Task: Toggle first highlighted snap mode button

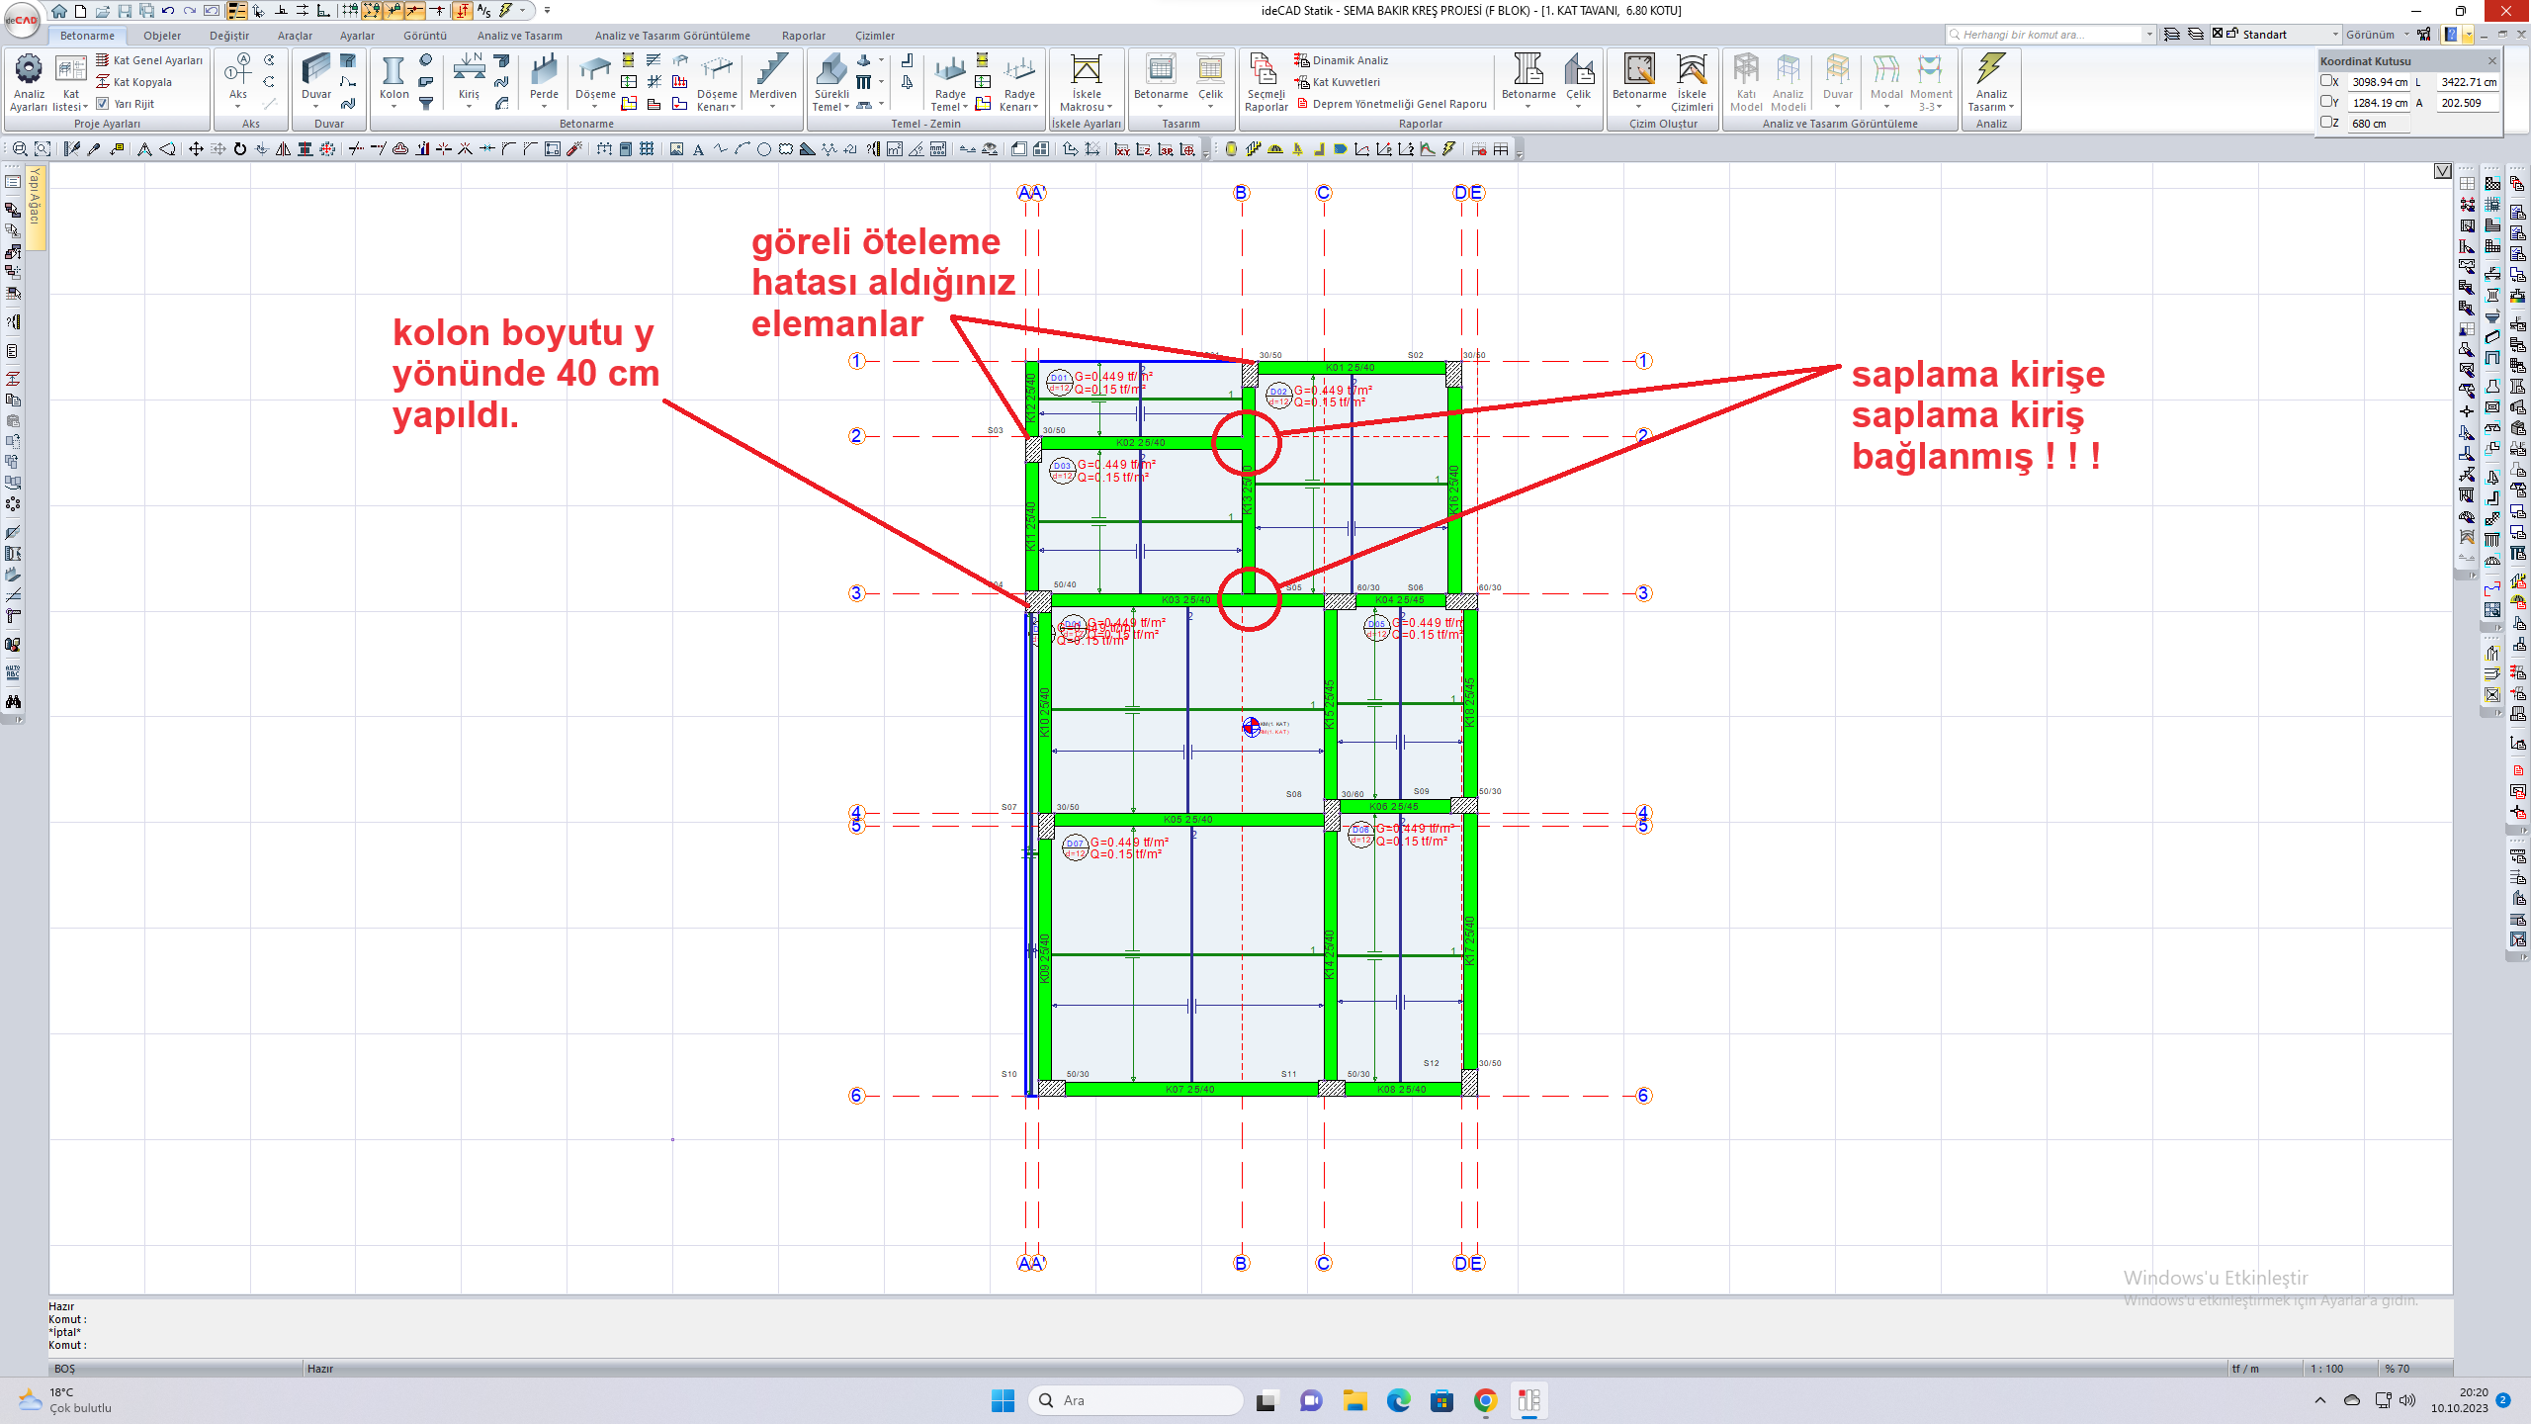Action: [x=371, y=11]
